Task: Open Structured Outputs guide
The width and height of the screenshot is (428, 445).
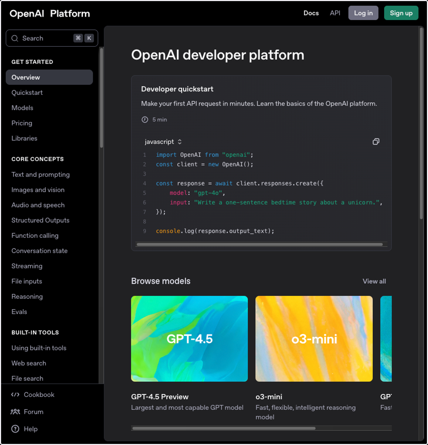Action: coord(40,220)
